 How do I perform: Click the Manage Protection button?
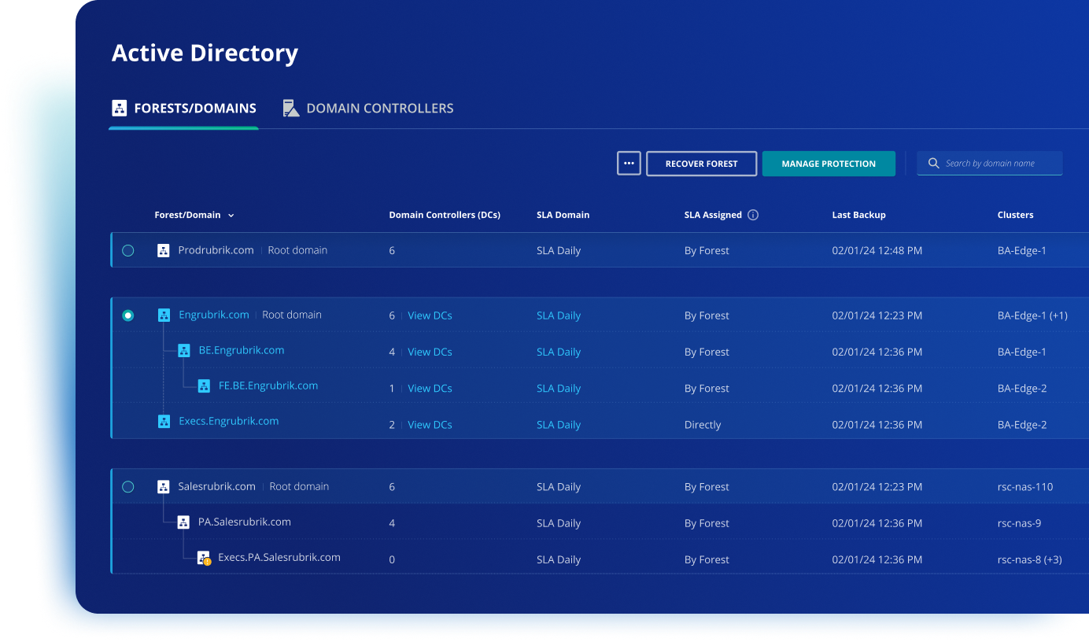(829, 164)
